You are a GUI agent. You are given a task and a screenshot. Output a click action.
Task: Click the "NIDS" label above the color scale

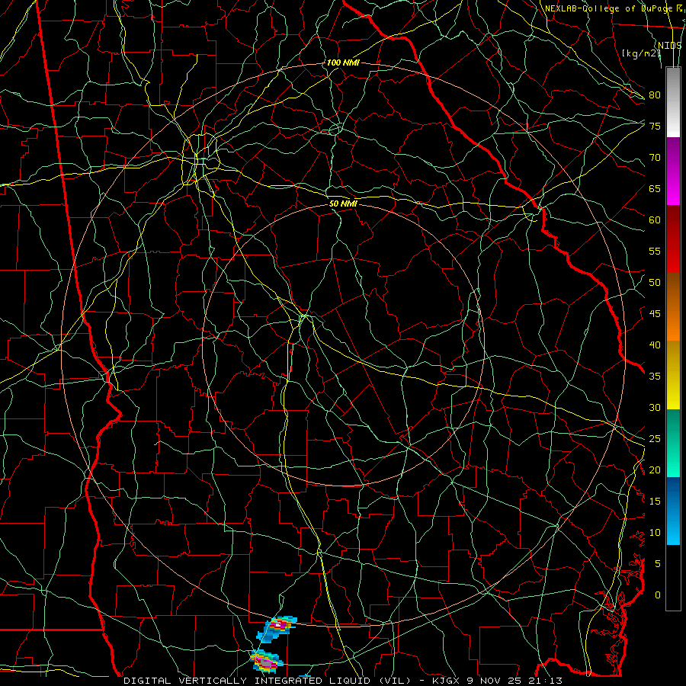tap(669, 45)
